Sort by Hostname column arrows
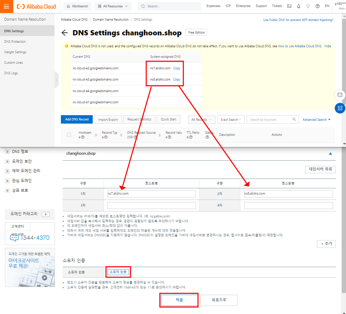 96,135
